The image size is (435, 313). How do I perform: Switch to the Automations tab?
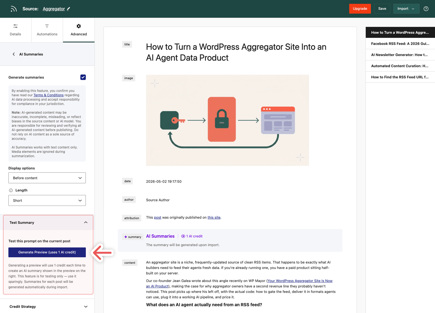47,30
